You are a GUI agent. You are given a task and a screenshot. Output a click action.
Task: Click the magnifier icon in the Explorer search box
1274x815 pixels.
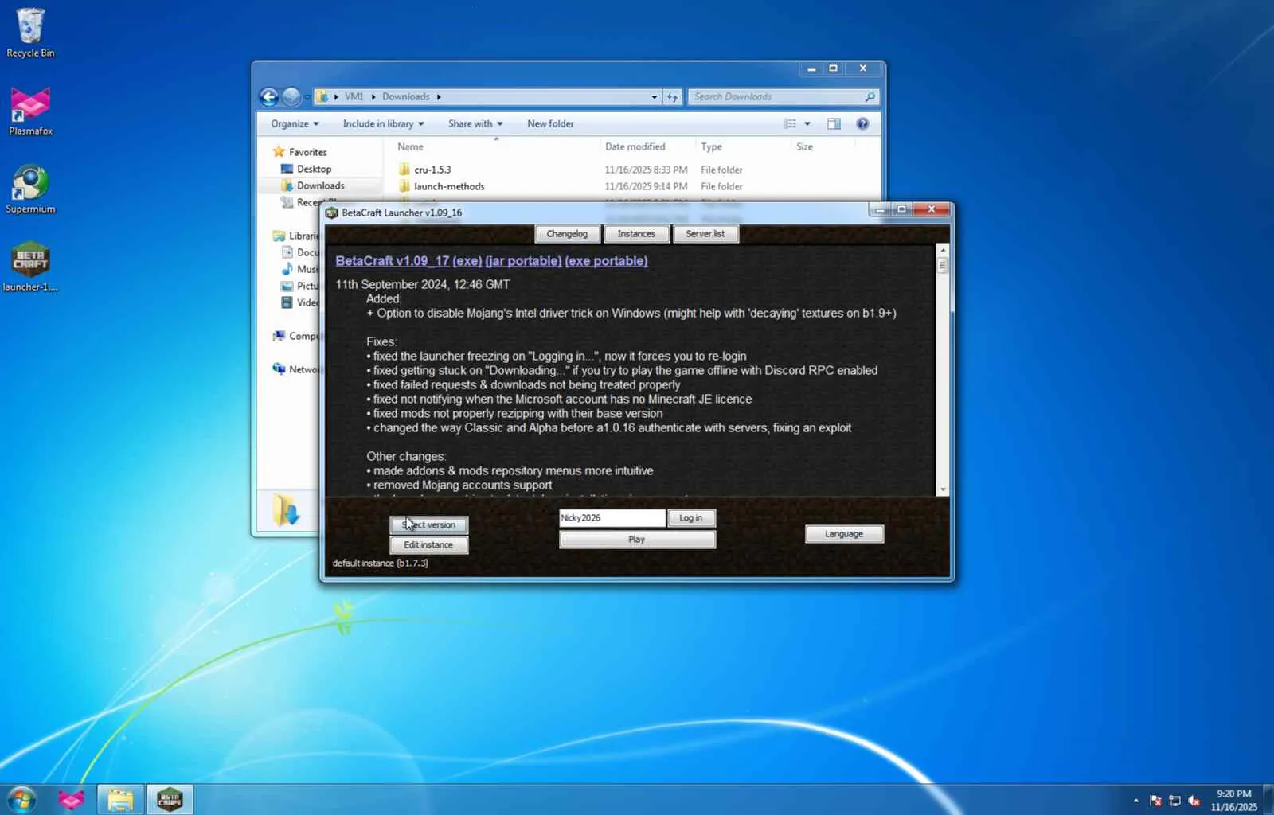pyautogui.click(x=870, y=97)
